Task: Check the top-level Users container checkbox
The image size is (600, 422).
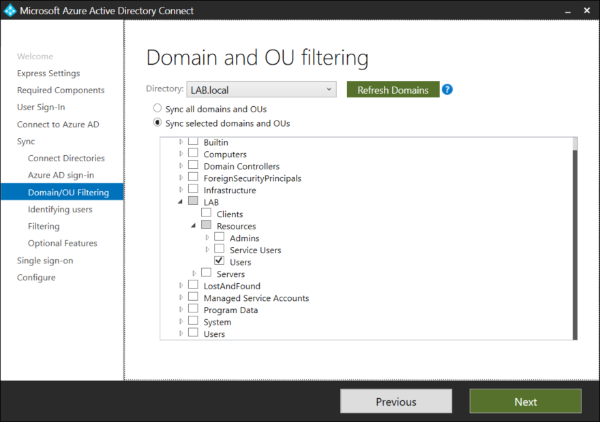Action: [193, 332]
